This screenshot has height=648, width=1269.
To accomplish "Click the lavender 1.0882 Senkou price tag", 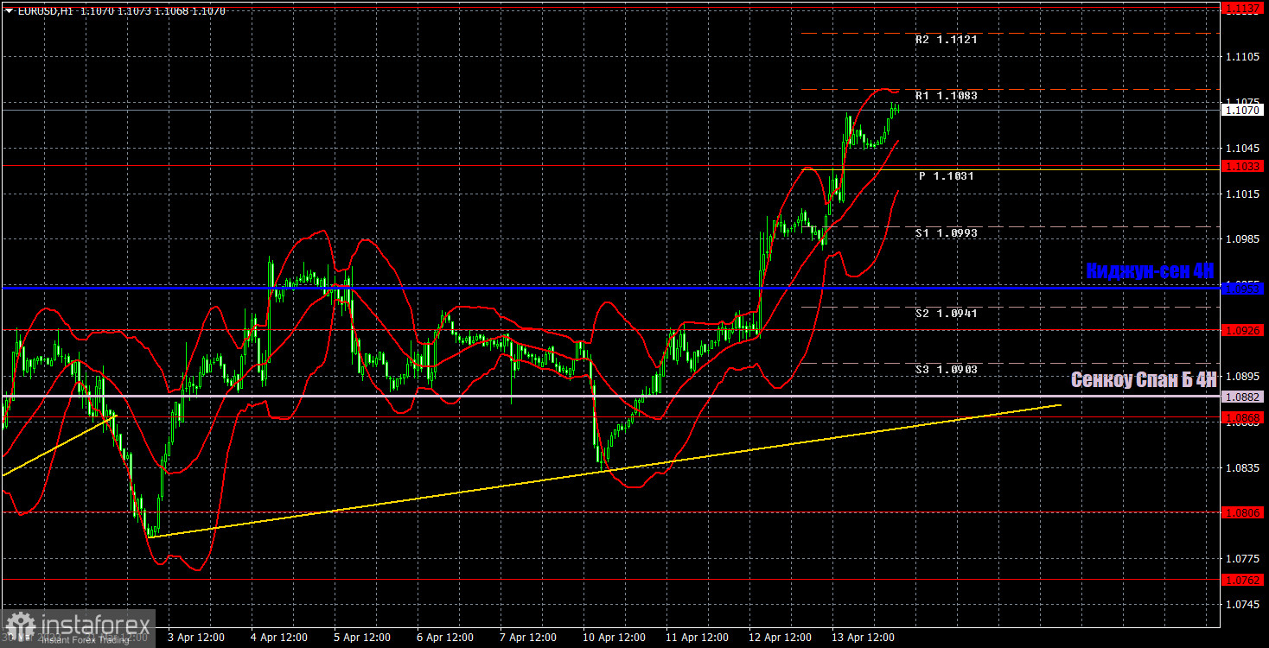I will point(1243,397).
